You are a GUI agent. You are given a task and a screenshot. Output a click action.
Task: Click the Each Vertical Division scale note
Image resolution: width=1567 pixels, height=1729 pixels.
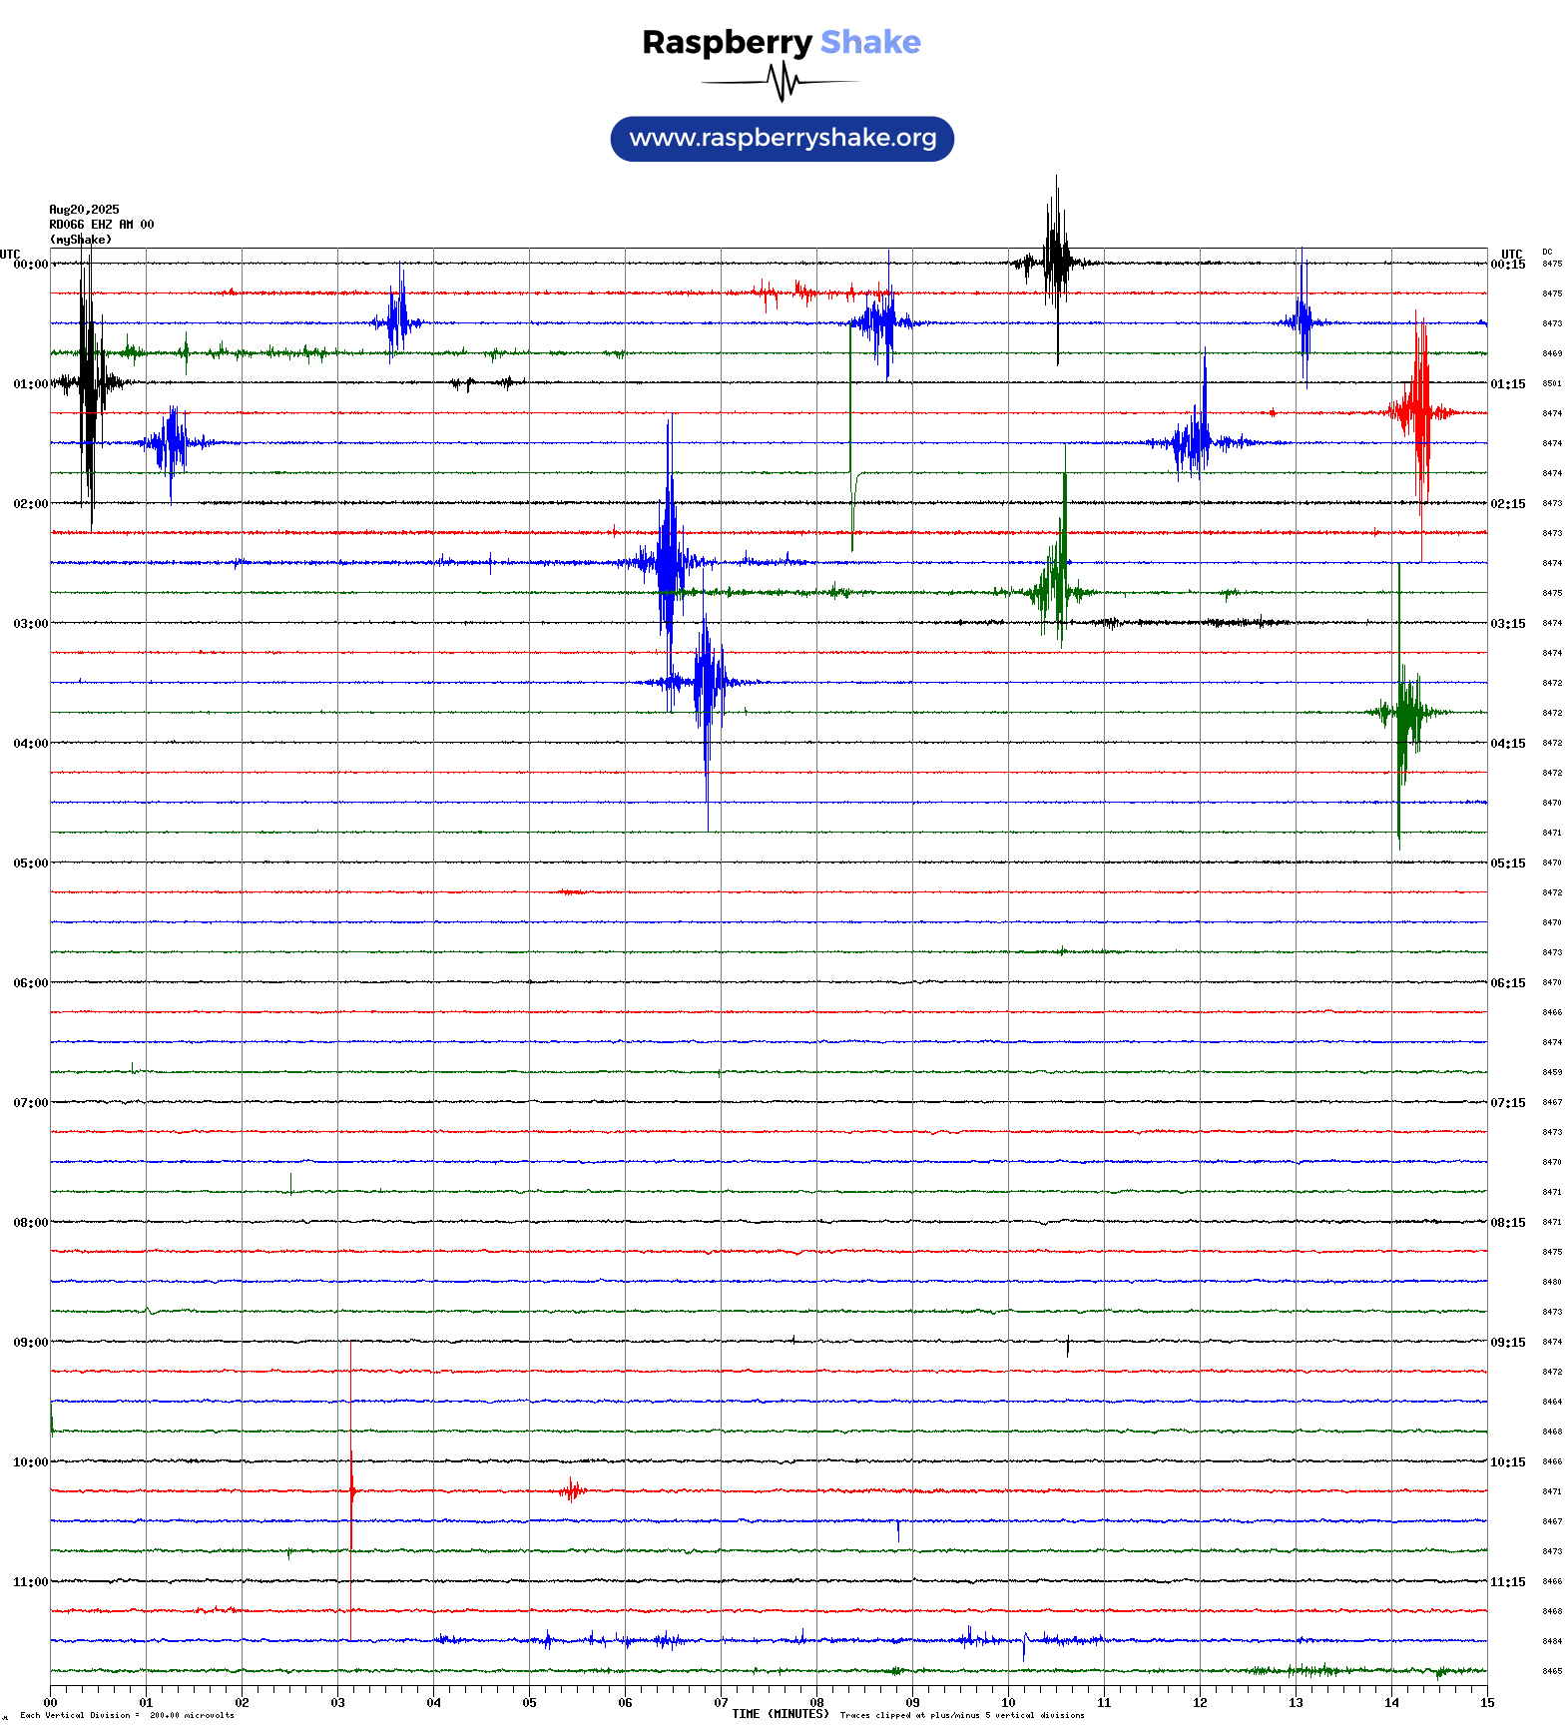(127, 1716)
